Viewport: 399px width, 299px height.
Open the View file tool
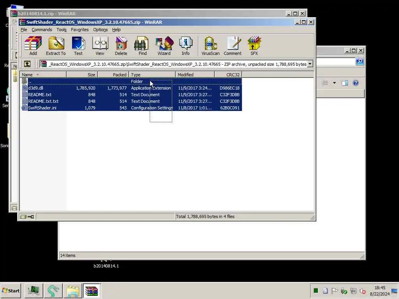[100, 46]
